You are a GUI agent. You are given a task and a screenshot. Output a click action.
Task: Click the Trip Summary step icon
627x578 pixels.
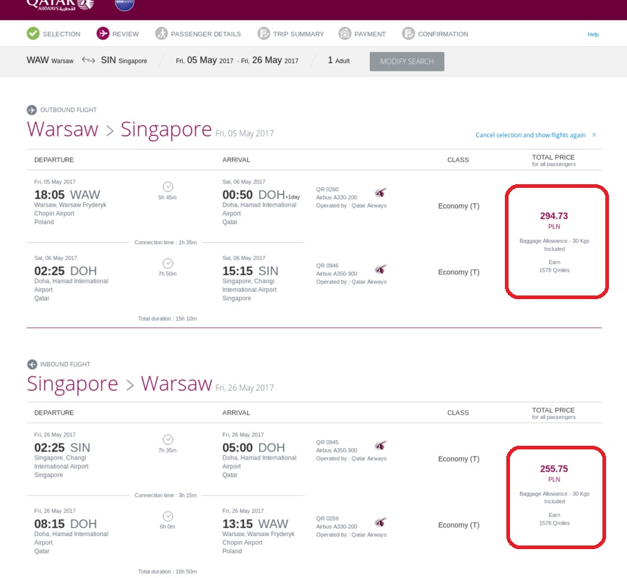click(x=264, y=34)
